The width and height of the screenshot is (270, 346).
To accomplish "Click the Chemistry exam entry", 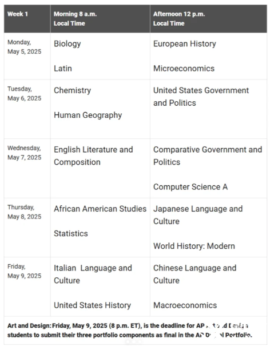I will point(73,90).
